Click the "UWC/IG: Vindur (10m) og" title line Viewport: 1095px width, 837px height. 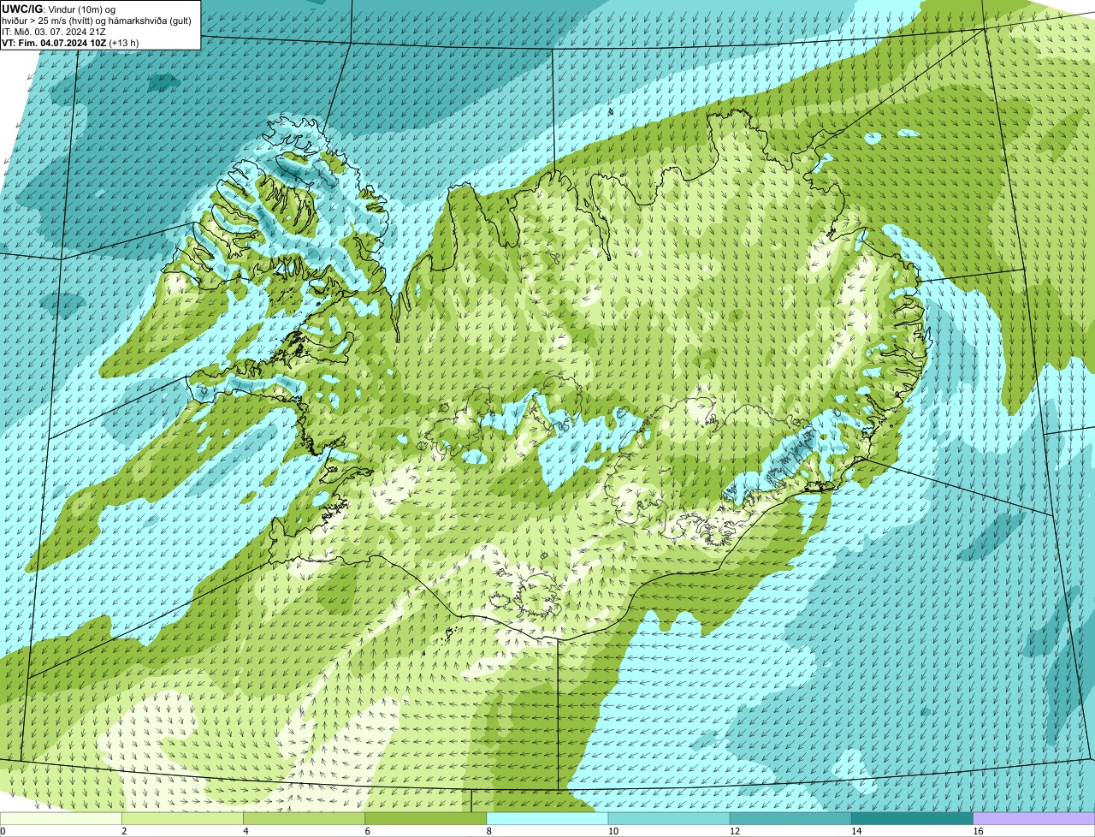[58, 9]
